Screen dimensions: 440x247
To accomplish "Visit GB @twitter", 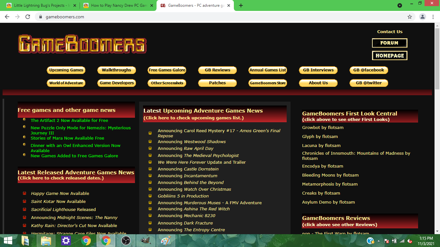I will click(x=369, y=83).
